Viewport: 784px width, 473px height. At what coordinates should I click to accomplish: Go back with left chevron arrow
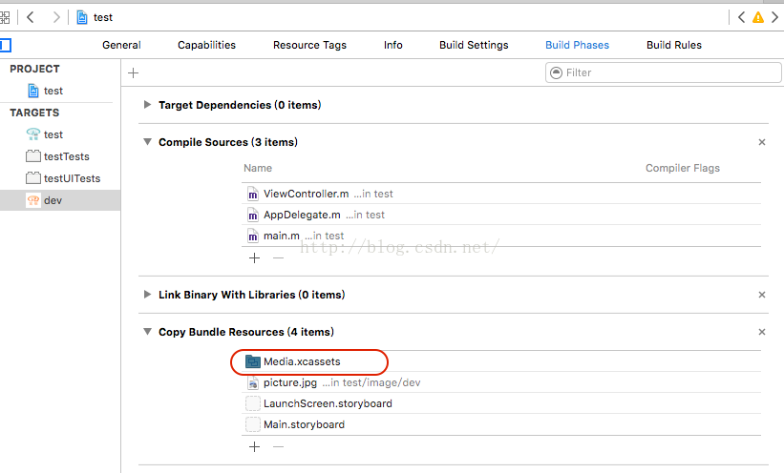pos(30,17)
